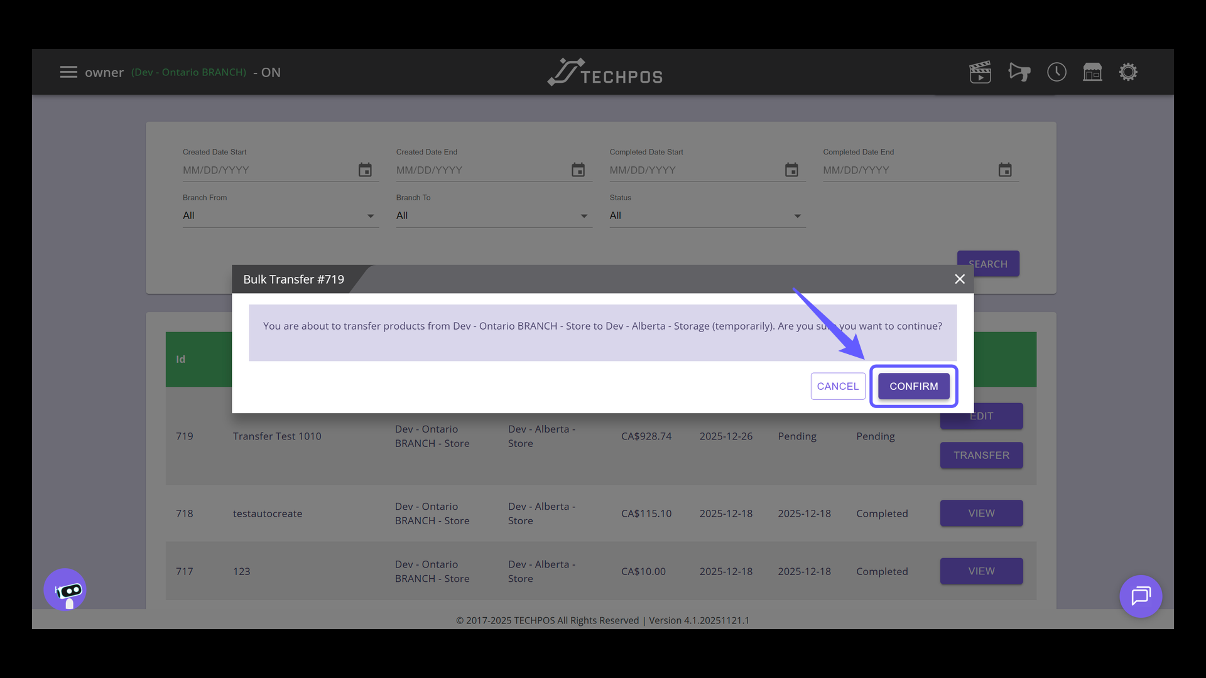Open the chat bubble in bottom-right corner
Image resolution: width=1206 pixels, height=678 pixels.
tap(1141, 596)
